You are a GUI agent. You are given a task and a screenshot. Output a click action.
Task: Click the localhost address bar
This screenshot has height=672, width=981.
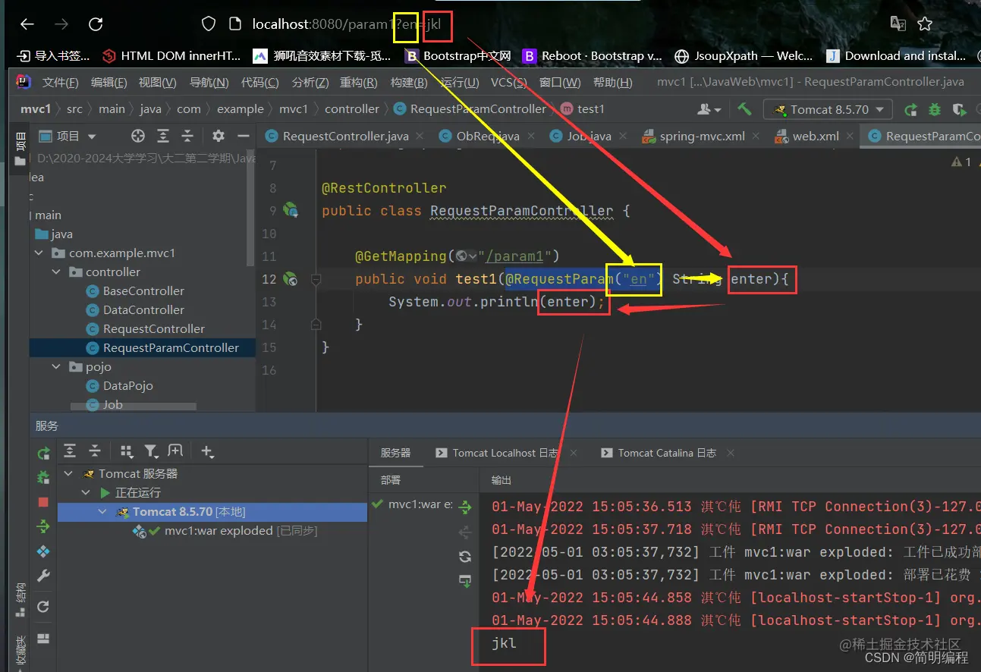(346, 24)
